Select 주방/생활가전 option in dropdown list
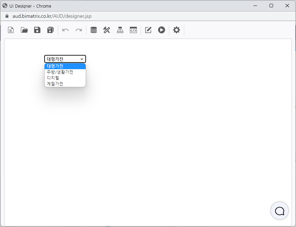296x227 pixels. tap(65, 72)
